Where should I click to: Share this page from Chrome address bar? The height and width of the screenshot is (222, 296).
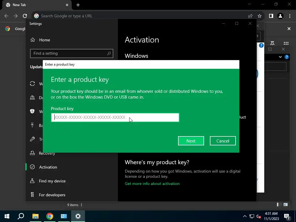coord(250,16)
